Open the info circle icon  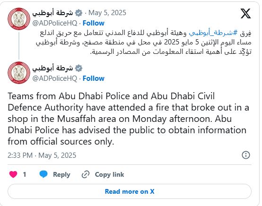[x=246, y=155]
